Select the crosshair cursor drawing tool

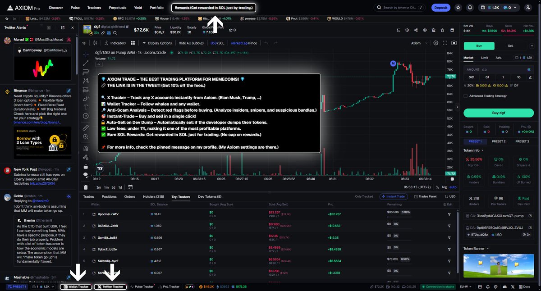pos(86,54)
